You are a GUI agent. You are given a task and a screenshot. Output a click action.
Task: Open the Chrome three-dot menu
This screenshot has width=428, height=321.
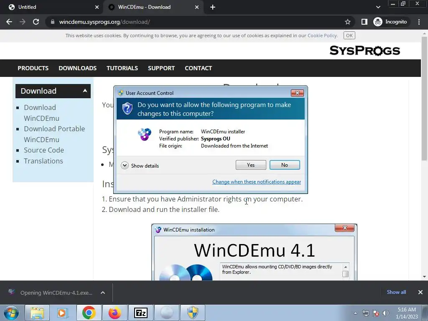tap(419, 22)
